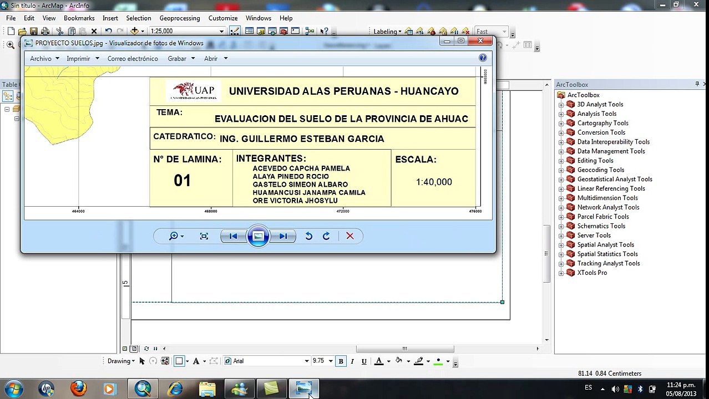Toggle Italic text formatting

352,361
